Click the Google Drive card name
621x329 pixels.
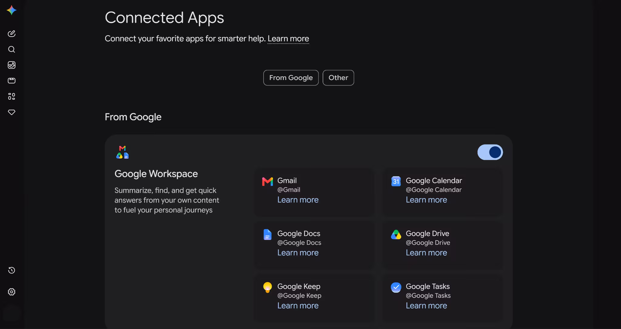[428, 234]
